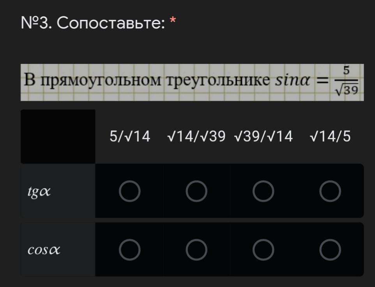Click the text В прямоугольном треугольнике in the image
The image size is (375, 287).
[x=146, y=81]
